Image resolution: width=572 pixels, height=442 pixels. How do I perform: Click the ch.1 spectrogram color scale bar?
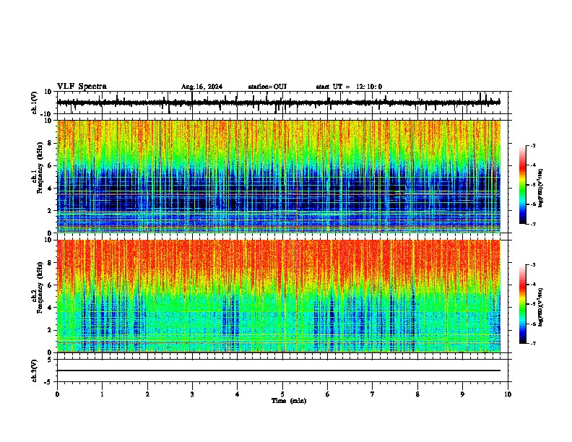[523, 185]
